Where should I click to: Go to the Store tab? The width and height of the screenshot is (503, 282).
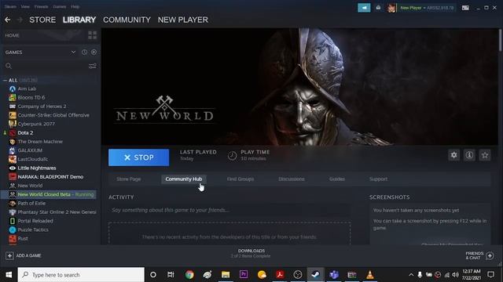pyautogui.click(x=42, y=20)
